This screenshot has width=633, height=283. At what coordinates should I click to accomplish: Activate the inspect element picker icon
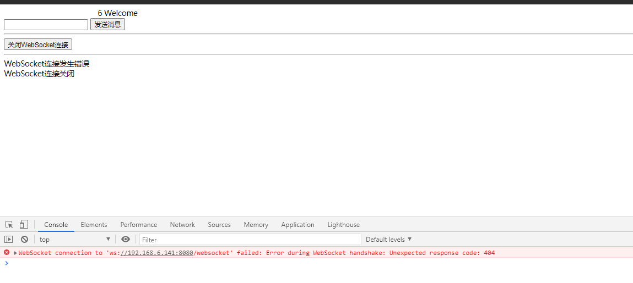click(9, 225)
